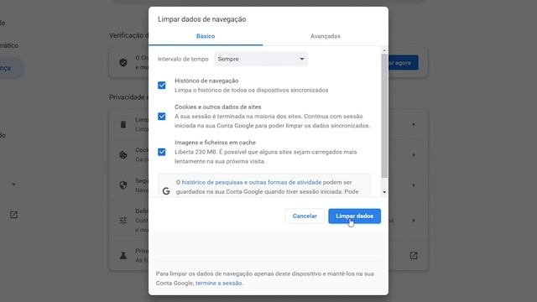Switch to the Básico tab
The height and width of the screenshot is (302, 537).
click(206, 36)
